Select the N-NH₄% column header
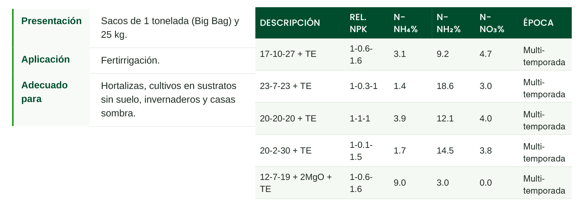The width and height of the screenshot is (587, 206). 405,23
